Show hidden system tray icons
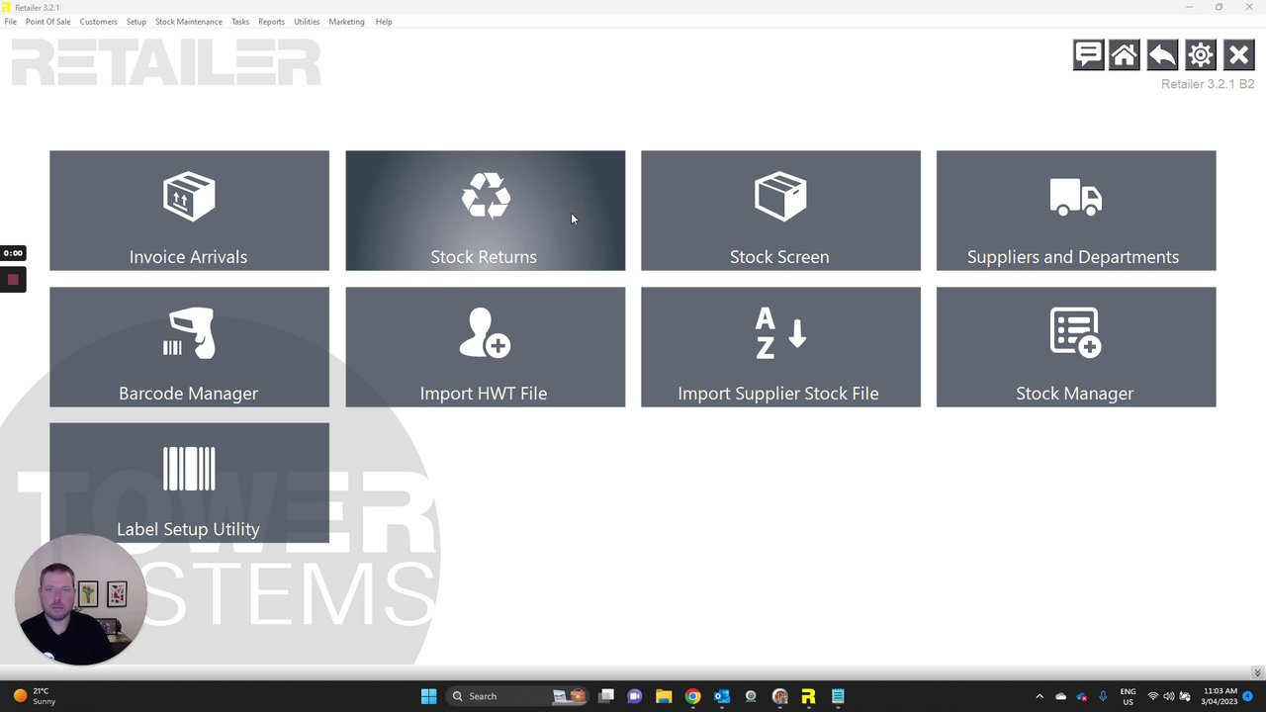This screenshot has width=1266, height=712. [1040, 696]
